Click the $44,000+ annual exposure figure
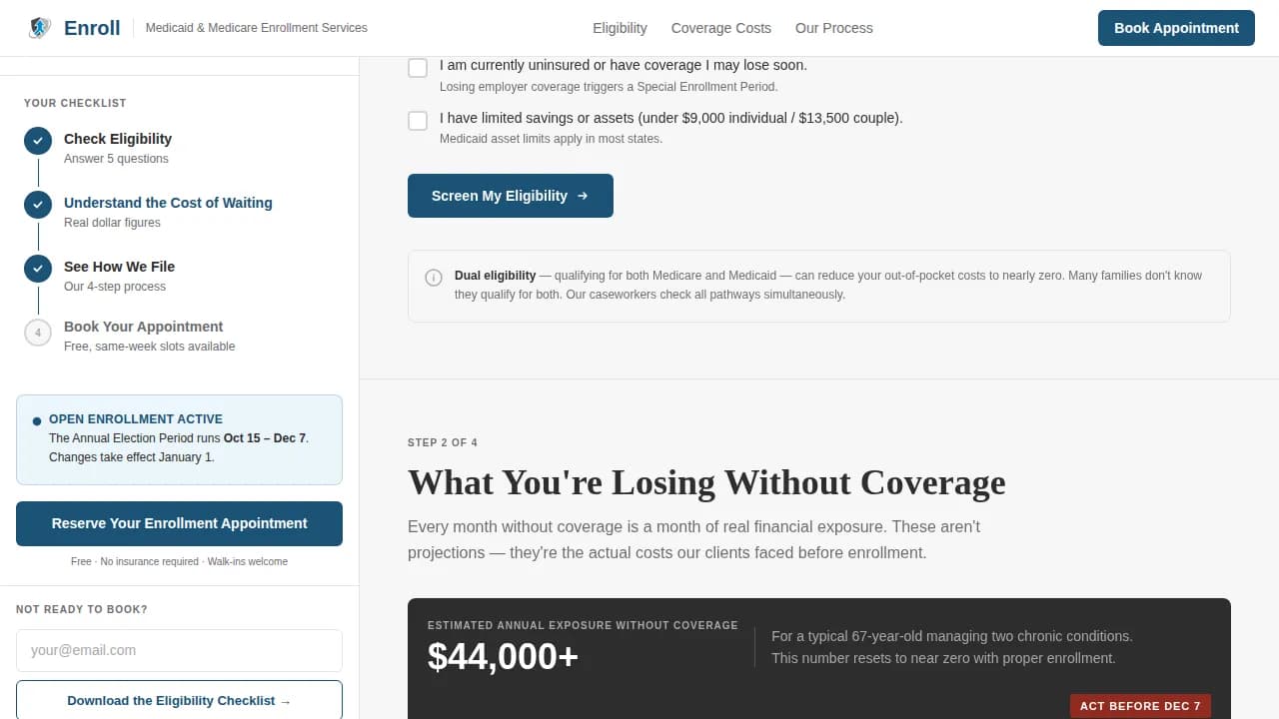Image resolution: width=1279 pixels, height=719 pixels. tap(503, 657)
